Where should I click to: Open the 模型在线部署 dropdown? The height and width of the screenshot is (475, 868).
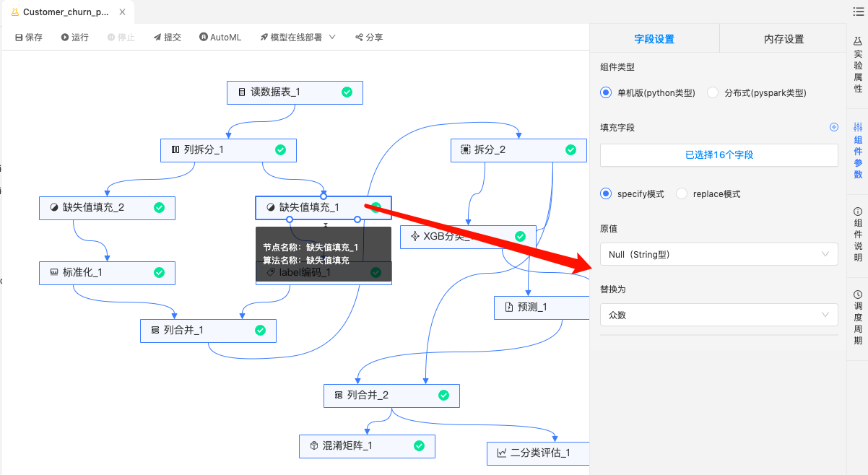pyautogui.click(x=298, y=38)
